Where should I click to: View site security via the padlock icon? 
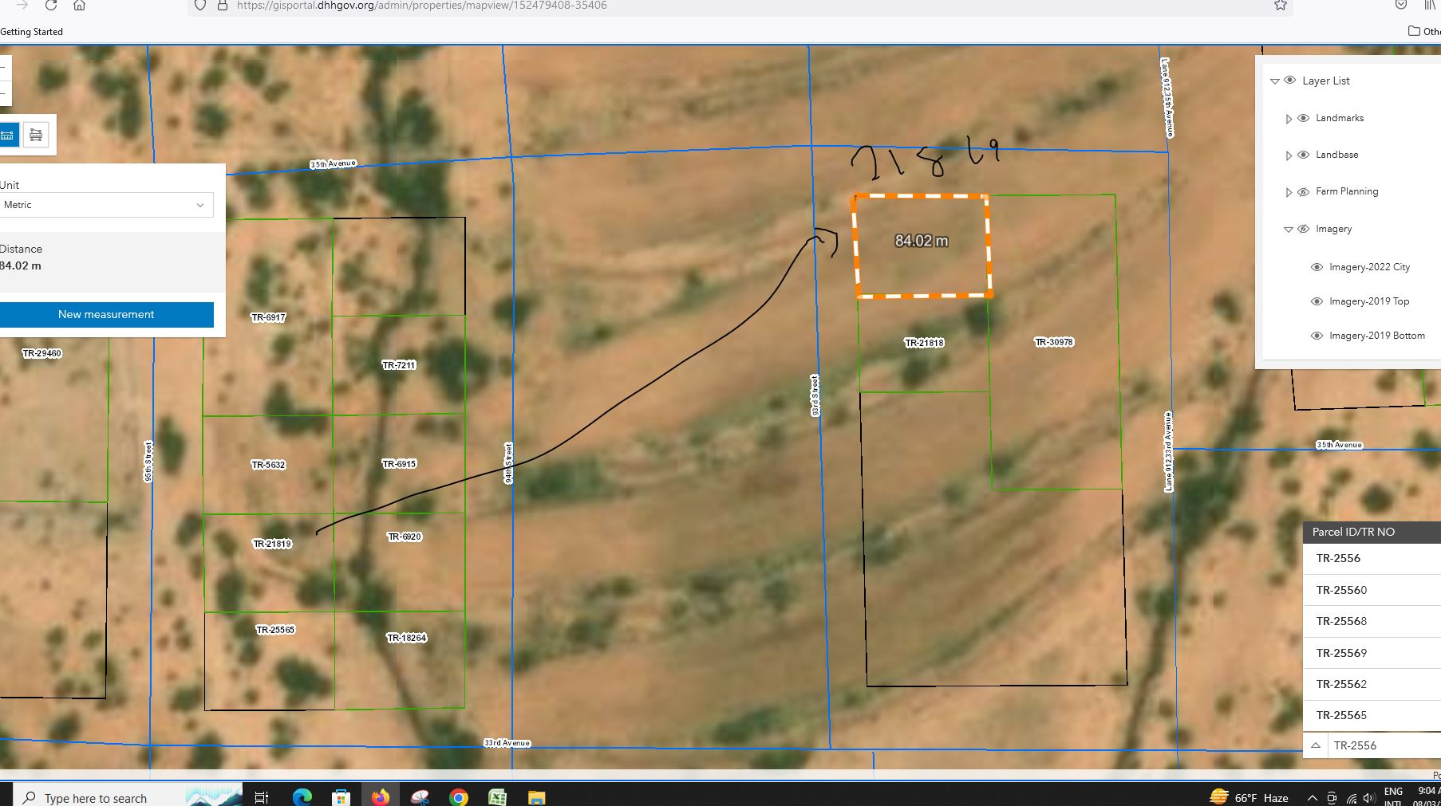[x=223, y=5]
